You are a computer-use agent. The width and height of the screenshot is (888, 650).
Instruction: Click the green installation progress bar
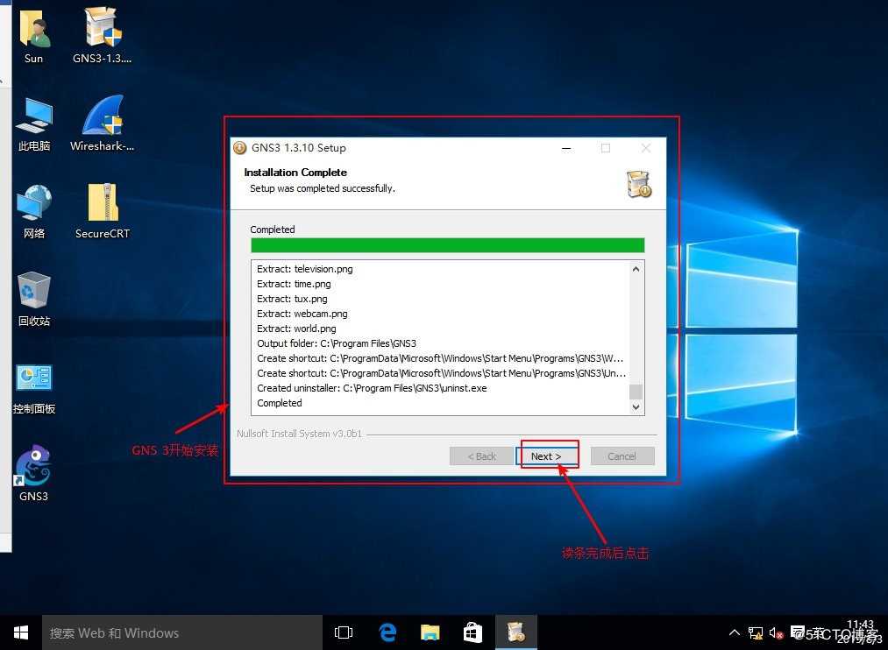447,245
